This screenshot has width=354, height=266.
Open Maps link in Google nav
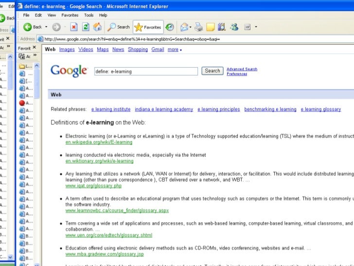coord(103,49)
